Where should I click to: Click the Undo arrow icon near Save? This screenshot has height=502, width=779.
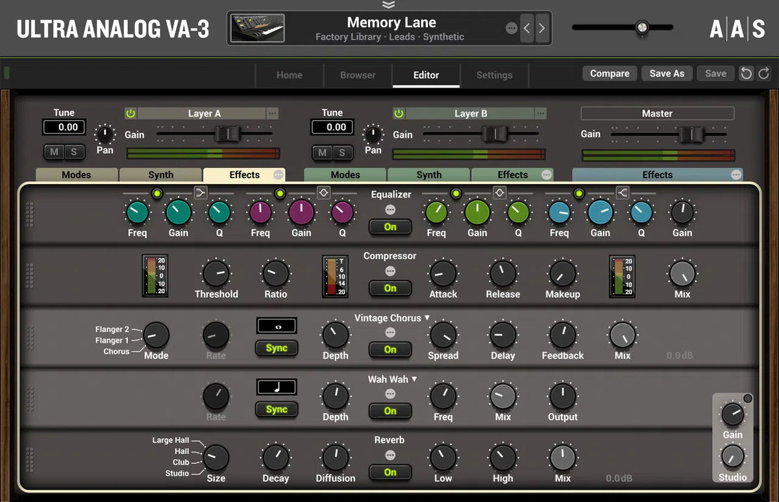click(747, 73)
